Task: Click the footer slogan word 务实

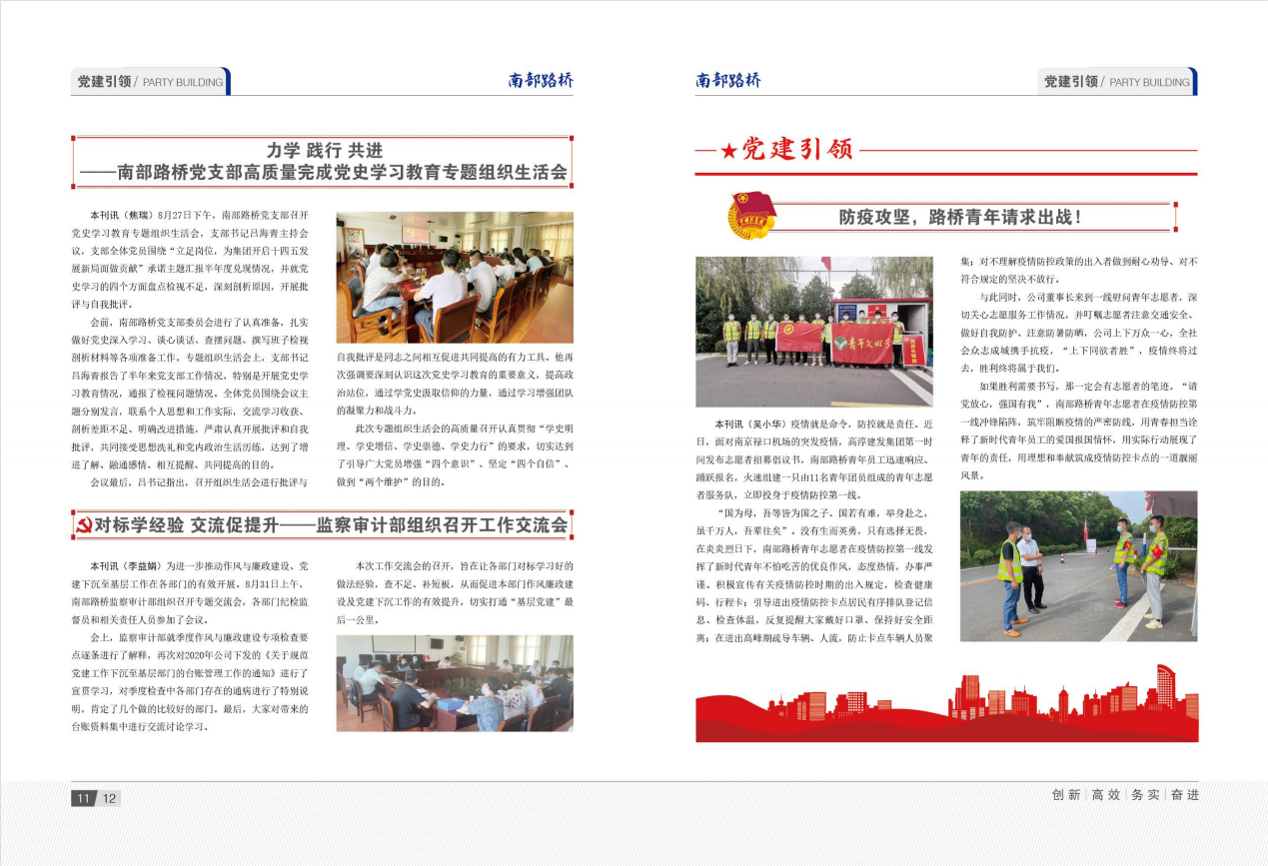Action: 1145,795
